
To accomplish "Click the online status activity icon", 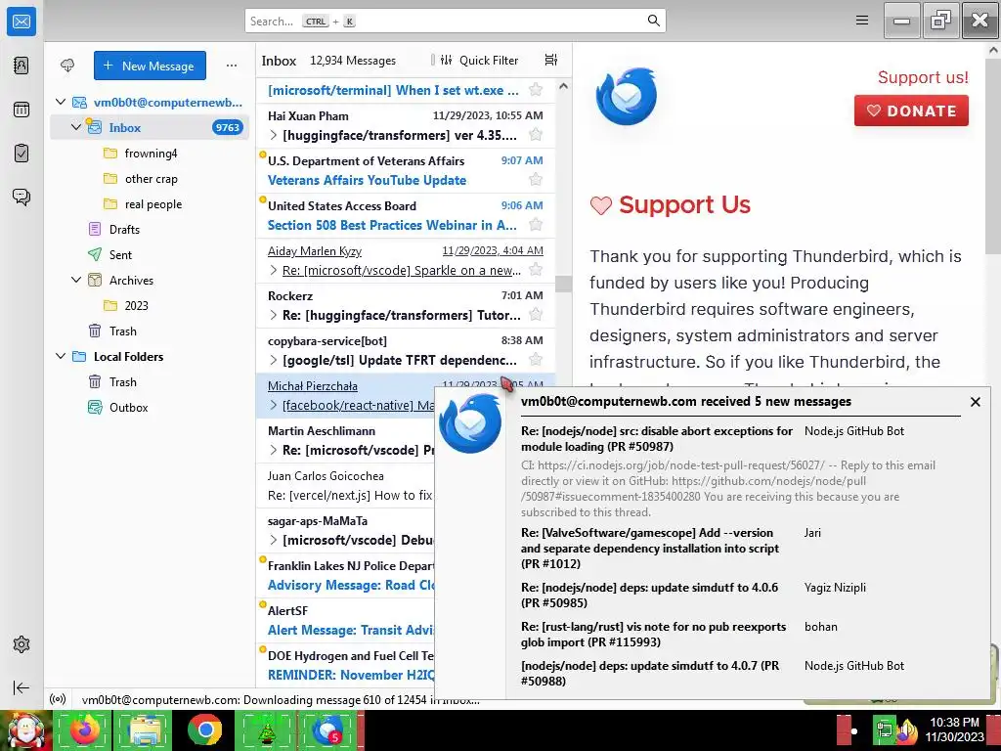I will (x=58, y=699).
